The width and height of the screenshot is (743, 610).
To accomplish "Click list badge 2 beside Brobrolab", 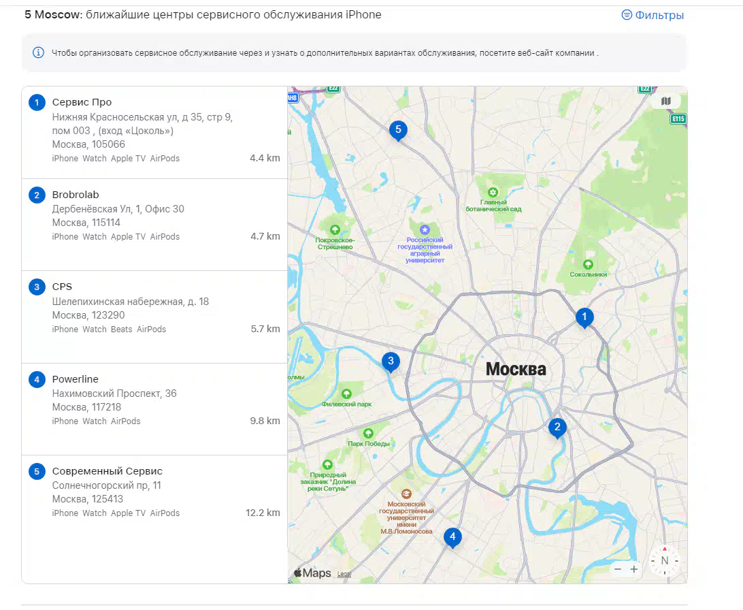I will tap(37, 195).
